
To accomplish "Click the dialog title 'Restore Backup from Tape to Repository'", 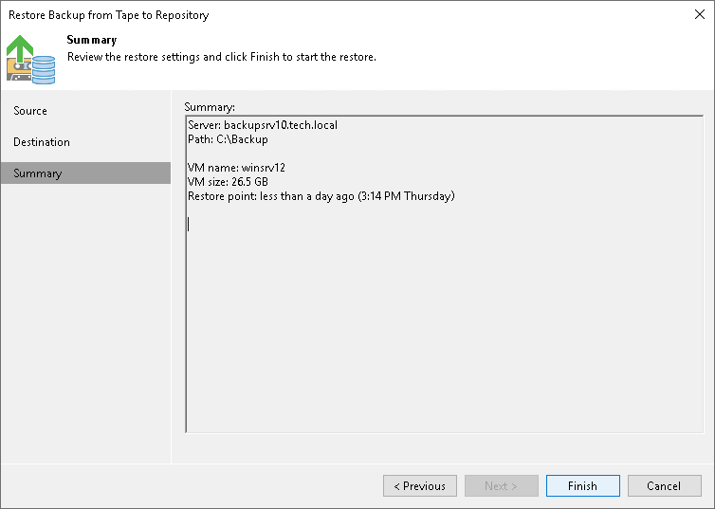I will [x=108, y=15].
